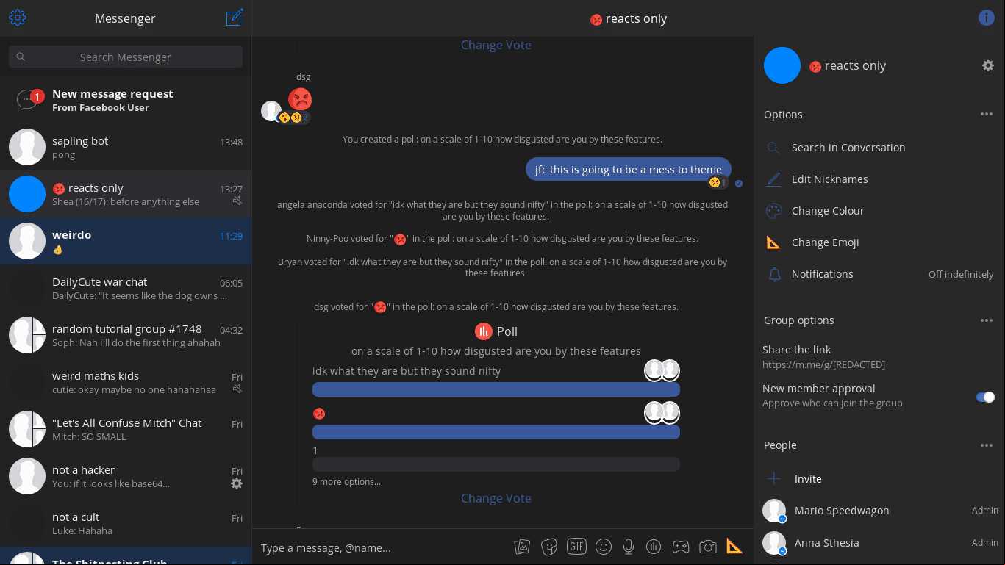Expand Group options three-dots menu

pos(987,320)
